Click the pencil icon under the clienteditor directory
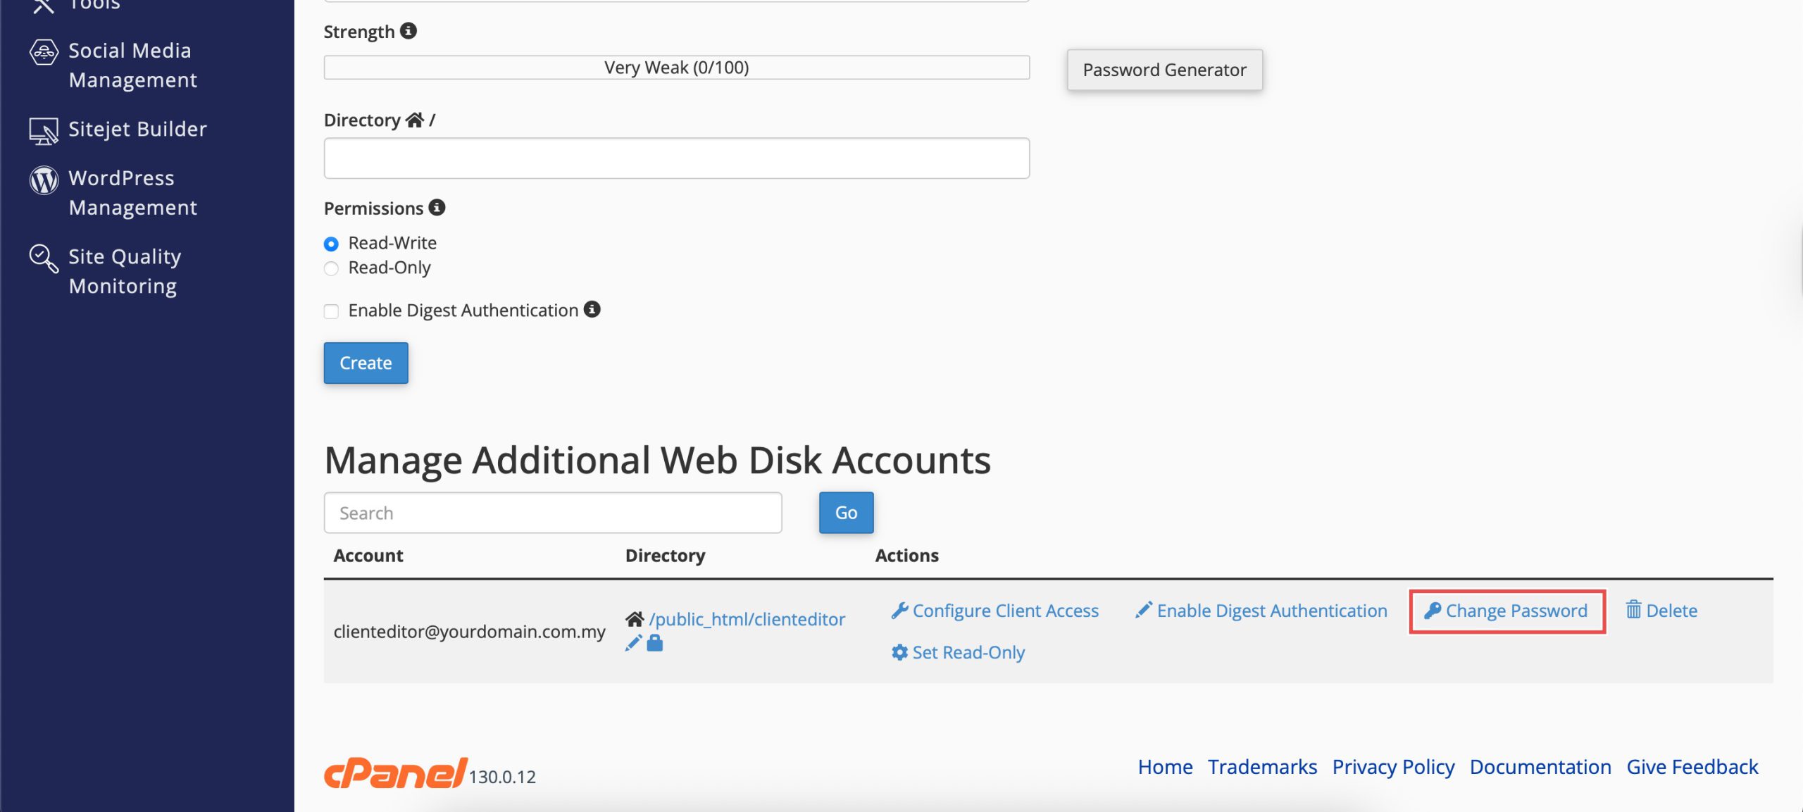This screenshot has height=812, width=1803. tap(633, 643)
